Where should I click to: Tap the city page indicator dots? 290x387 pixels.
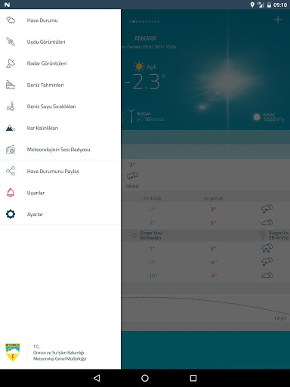pos(144,22)
